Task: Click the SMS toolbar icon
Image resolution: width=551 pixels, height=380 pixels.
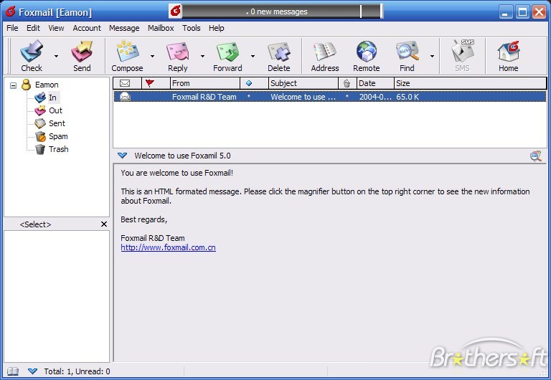Action: pyautogui.click(x=463, y=51)
